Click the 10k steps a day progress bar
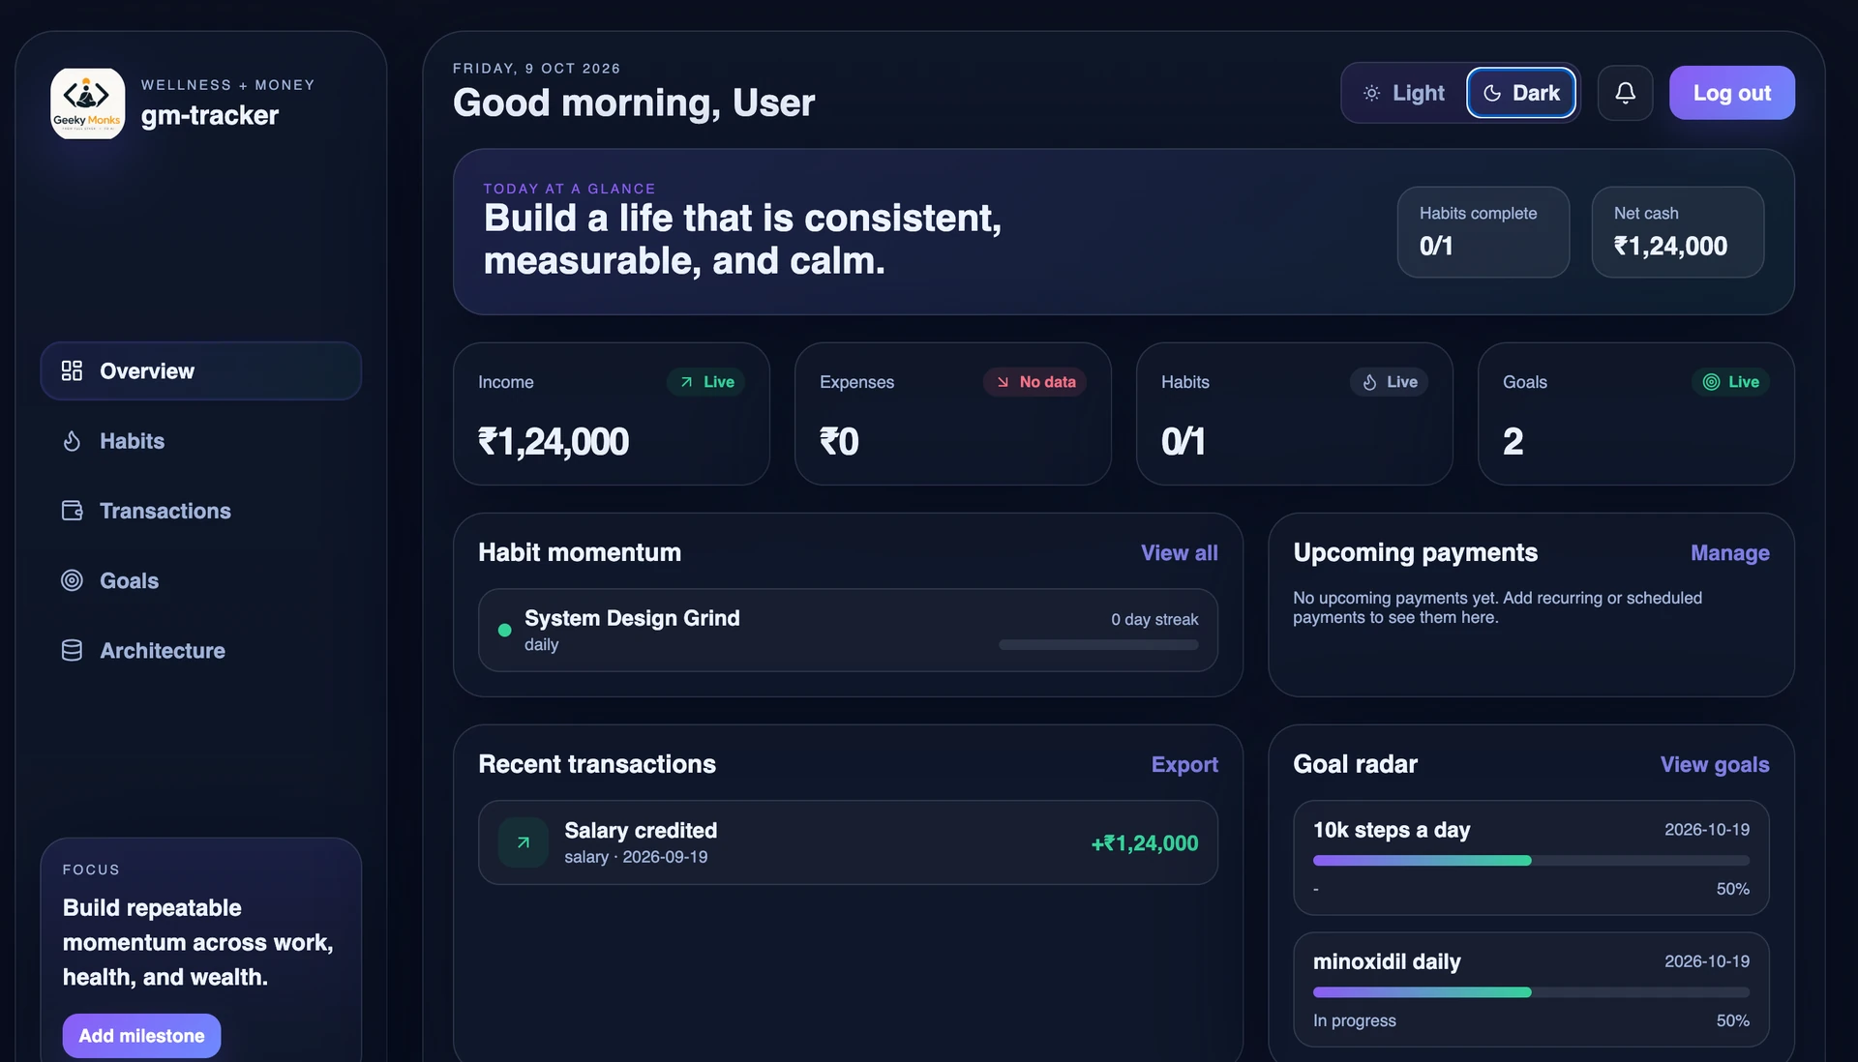 (x=1531, y=860)
